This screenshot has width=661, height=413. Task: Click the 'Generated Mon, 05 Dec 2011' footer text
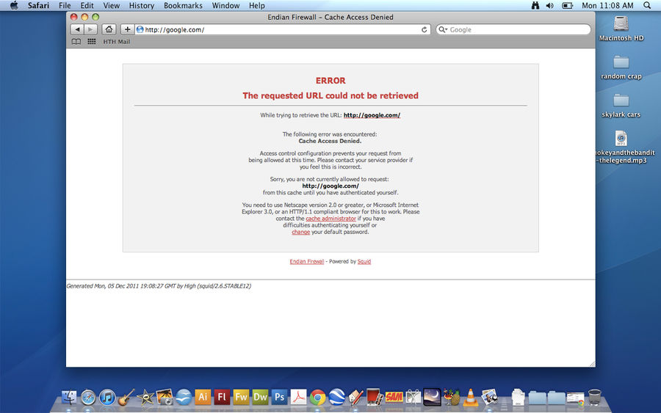159,286
